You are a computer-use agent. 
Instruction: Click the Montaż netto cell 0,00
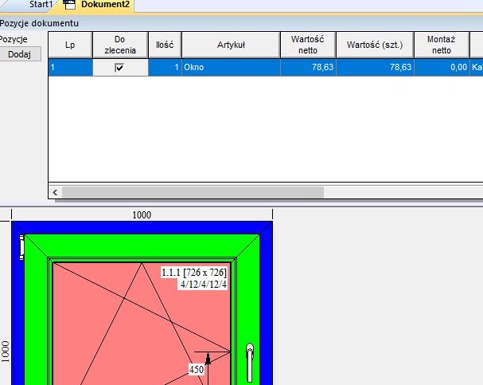(x=442, y=67)
